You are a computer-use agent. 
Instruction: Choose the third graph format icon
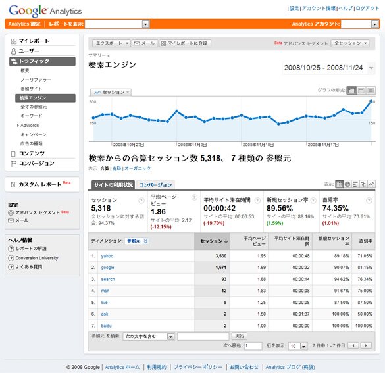[371, 91]
